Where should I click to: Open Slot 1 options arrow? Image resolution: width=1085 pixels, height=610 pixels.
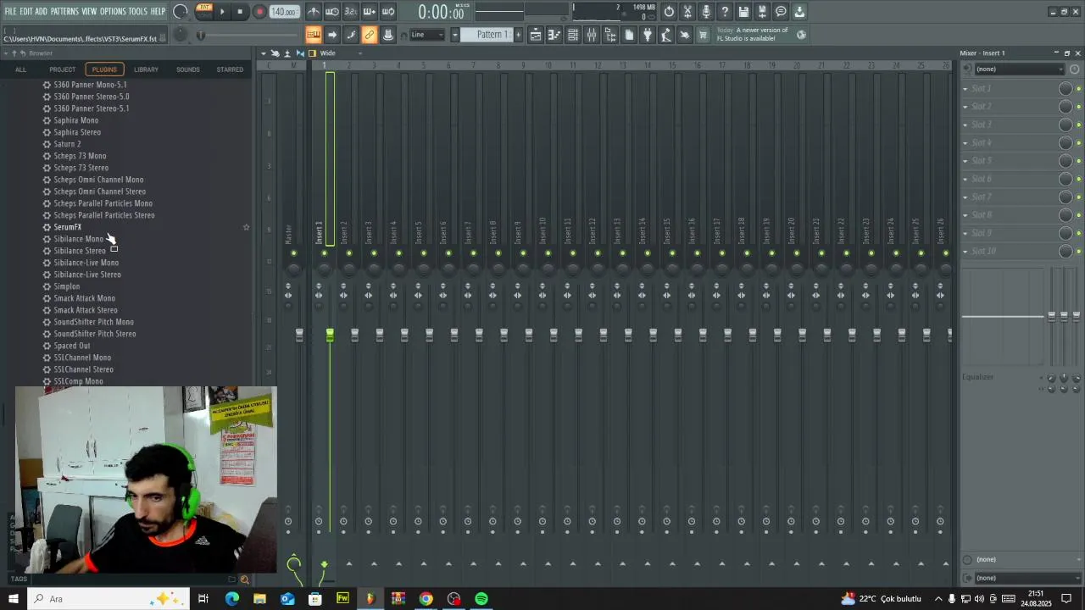[x=965, y=89]
